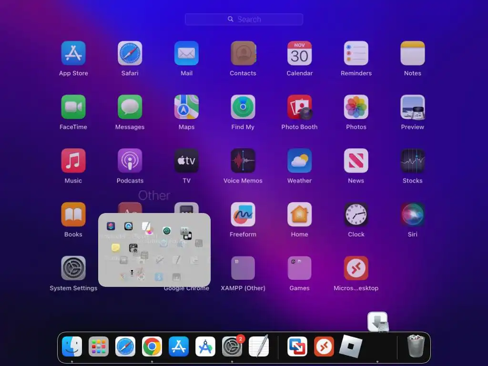Click Safari in the Dock

pos(125,346)
